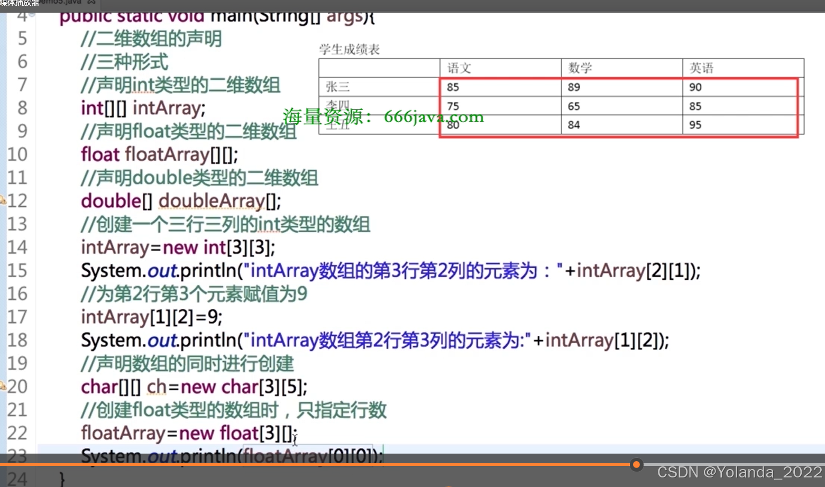This screenshot has width=825, height=487.
Task: Click the comment '//创建一个三行三列的int类型的数组'
Action: coord(225,224)
